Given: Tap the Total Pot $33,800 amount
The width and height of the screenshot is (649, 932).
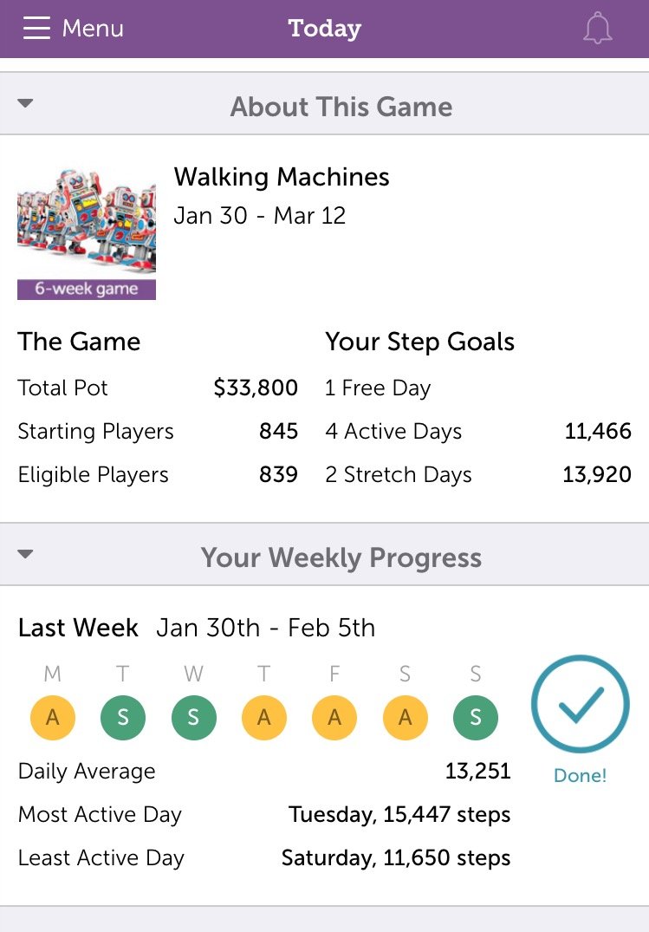Looking at the screenshot, I should pos(256,388).
